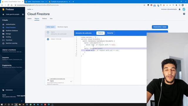The height and width of the screenshot is (106, 188).
Task: Open a new browser tab
Action: point(73,2)
